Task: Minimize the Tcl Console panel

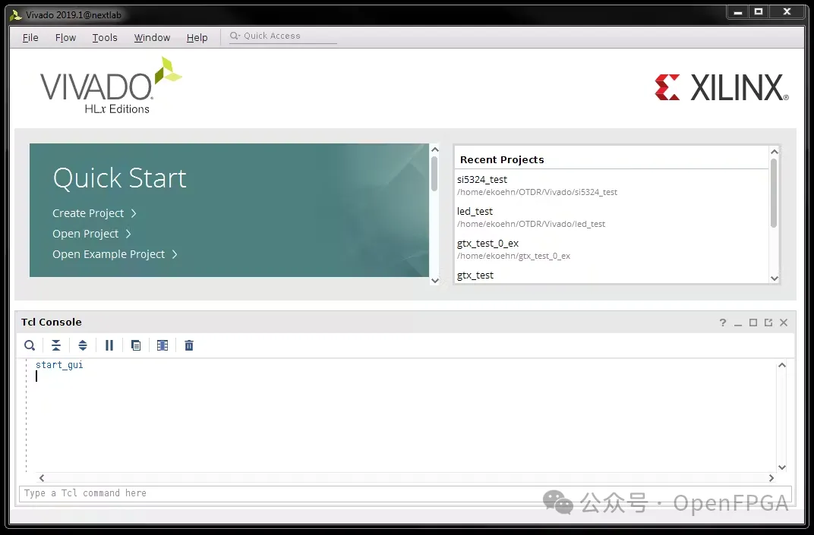Action: (738, 323)
